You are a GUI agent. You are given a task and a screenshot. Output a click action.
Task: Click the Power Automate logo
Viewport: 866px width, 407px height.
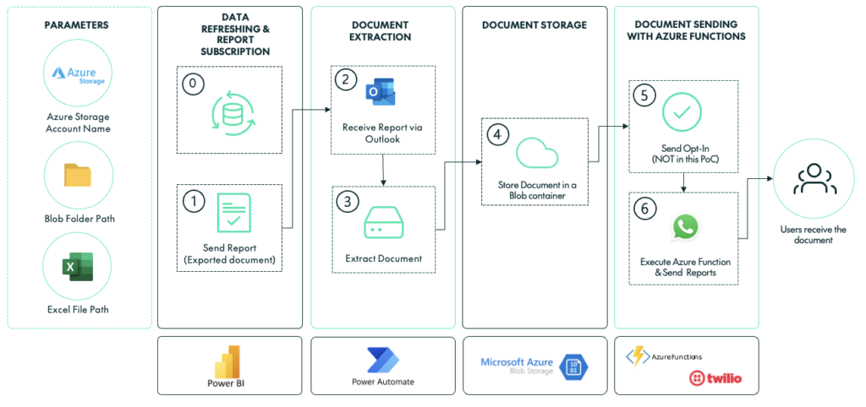pyautogui.click(x=383, y=361)
